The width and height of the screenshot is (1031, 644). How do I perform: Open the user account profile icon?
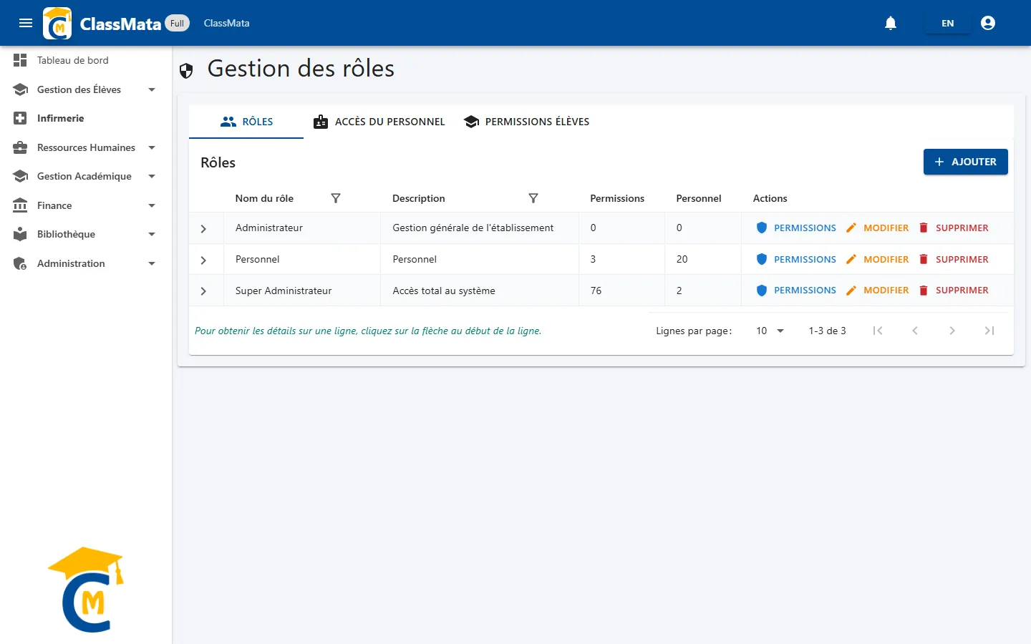click(988, 23)
